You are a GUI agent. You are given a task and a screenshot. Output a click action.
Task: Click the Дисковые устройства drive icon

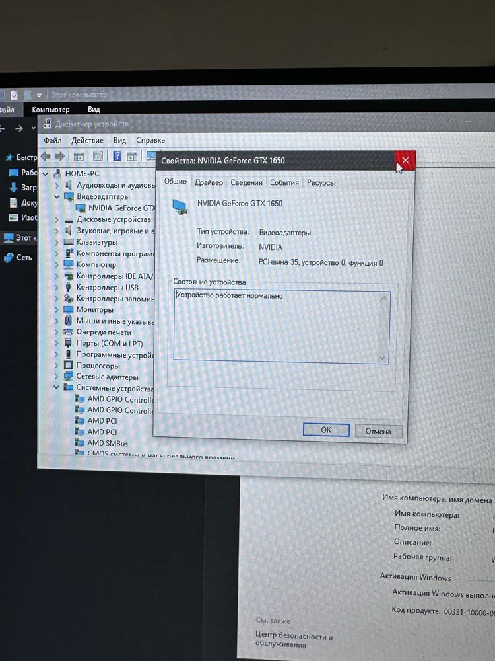[69, 220]
